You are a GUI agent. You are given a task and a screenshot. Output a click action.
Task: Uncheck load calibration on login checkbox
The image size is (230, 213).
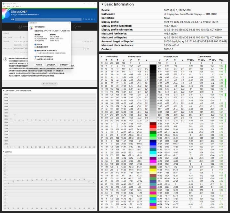(35, 51)
